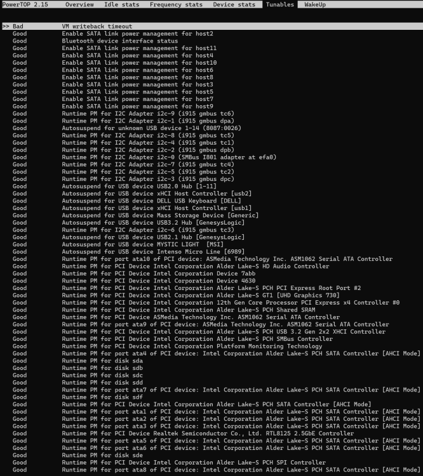Select SATA link power management for host7

click(x=113, y=99)
